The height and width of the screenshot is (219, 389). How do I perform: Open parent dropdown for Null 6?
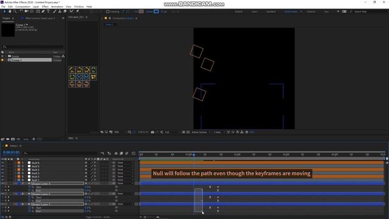point(125,163)
